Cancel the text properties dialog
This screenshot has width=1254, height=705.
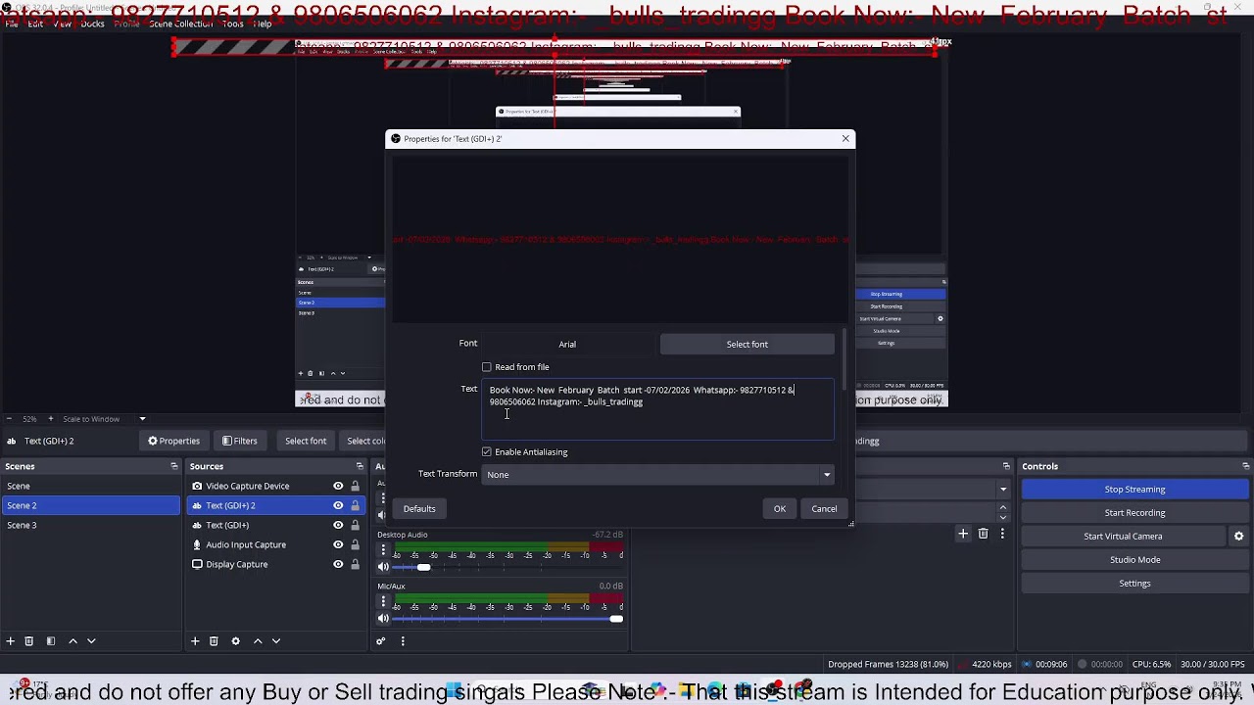coord(824,509)
